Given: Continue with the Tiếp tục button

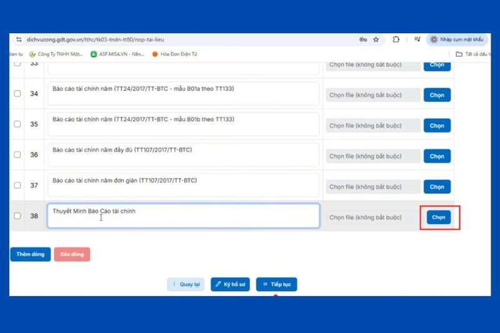Looking at the screenshot, I should 276,284.
